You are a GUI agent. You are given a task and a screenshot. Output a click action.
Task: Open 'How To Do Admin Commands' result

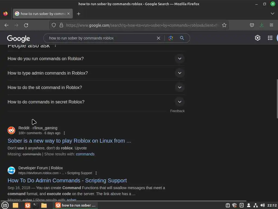click(67, 181)
